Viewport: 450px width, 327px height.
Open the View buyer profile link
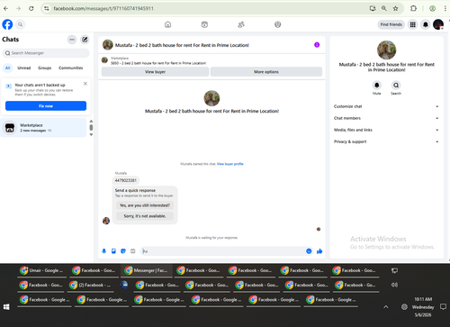[x=230, y=164]
